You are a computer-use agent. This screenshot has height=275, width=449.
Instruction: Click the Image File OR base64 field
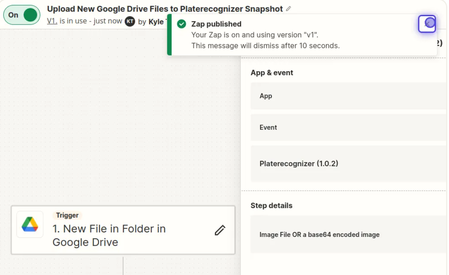click(348, 235)
